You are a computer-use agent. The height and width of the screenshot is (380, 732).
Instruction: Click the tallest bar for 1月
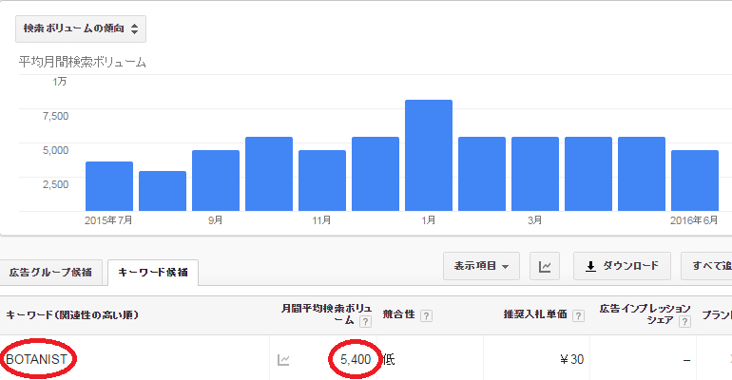point(429,155)
